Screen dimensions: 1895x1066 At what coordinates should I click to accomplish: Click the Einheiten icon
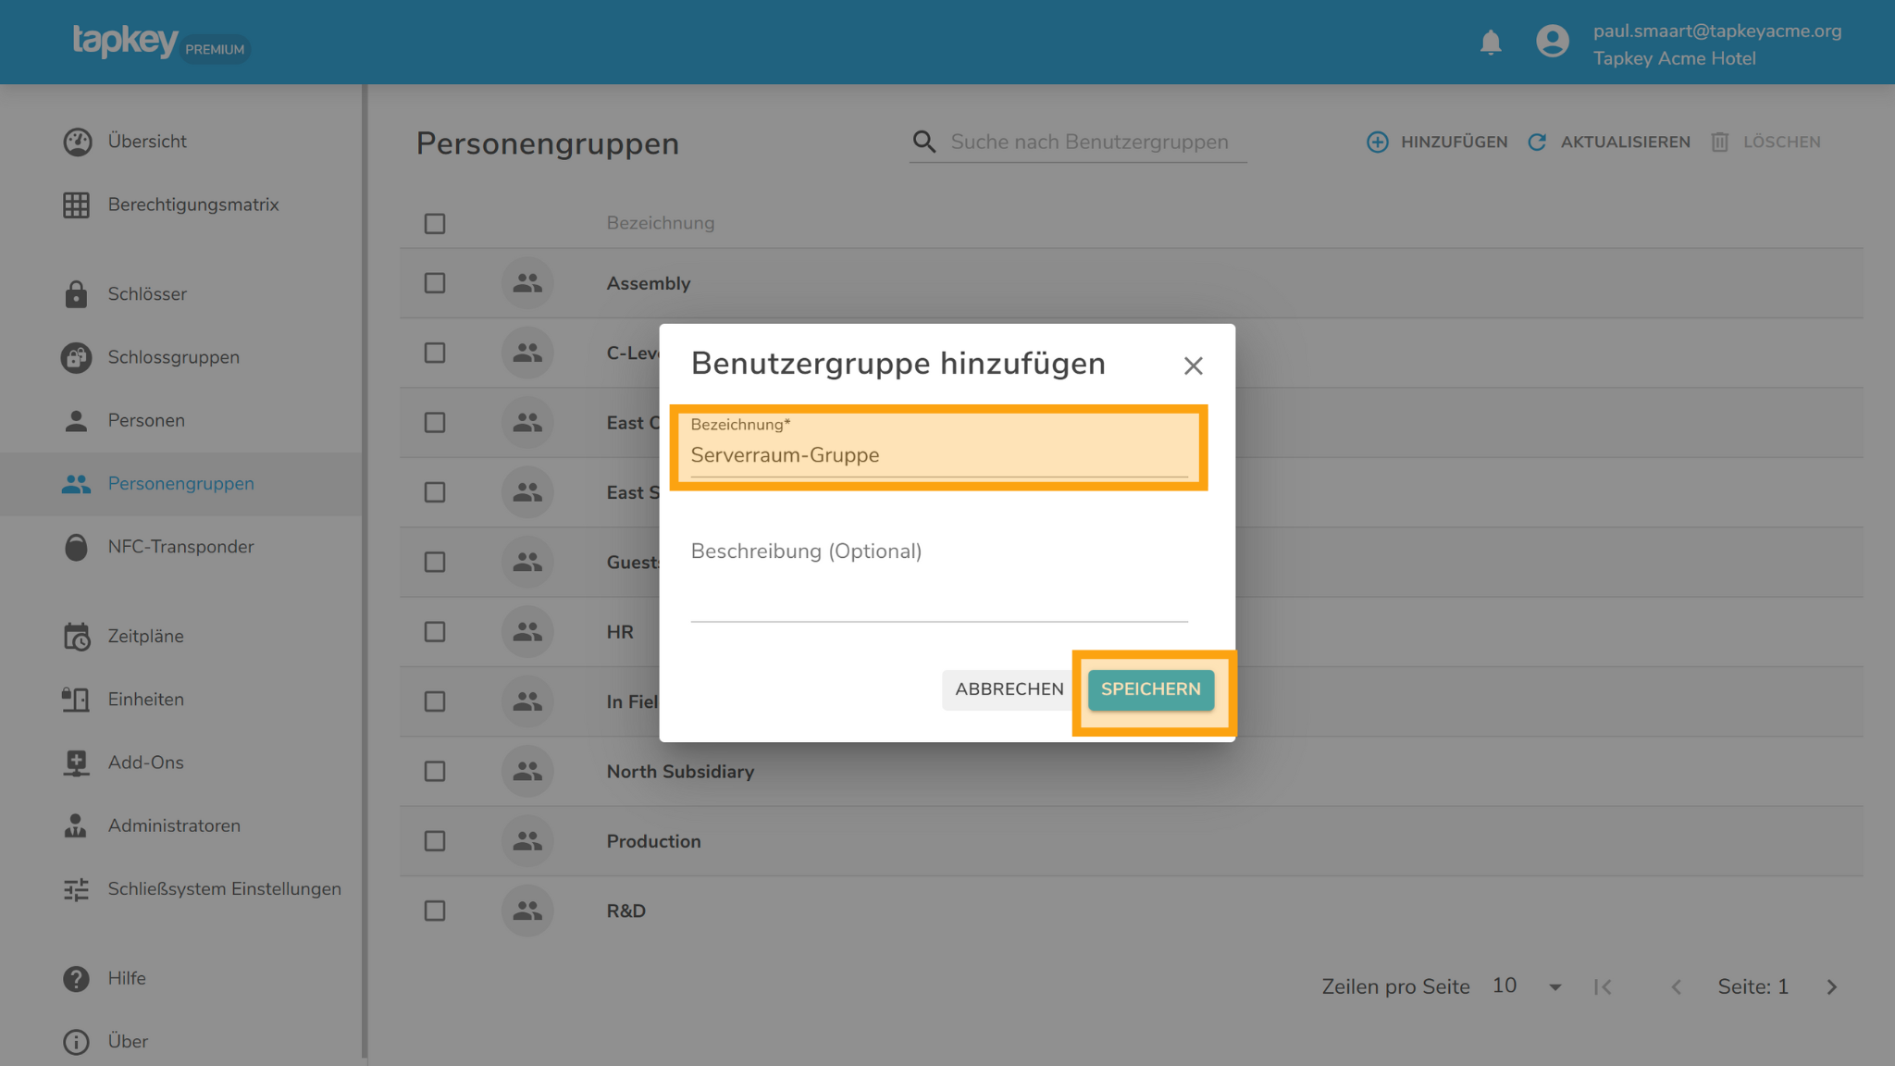click(x=77, y=700)
